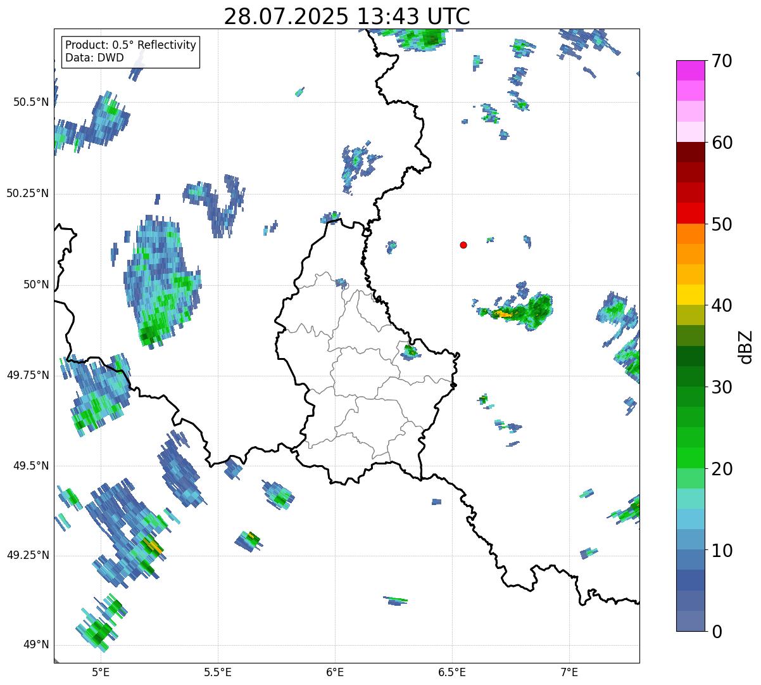The image size is (761, 685).
Task: Click the small green echo inside eastern Luxembourg
Action: (x=410, y=350)
